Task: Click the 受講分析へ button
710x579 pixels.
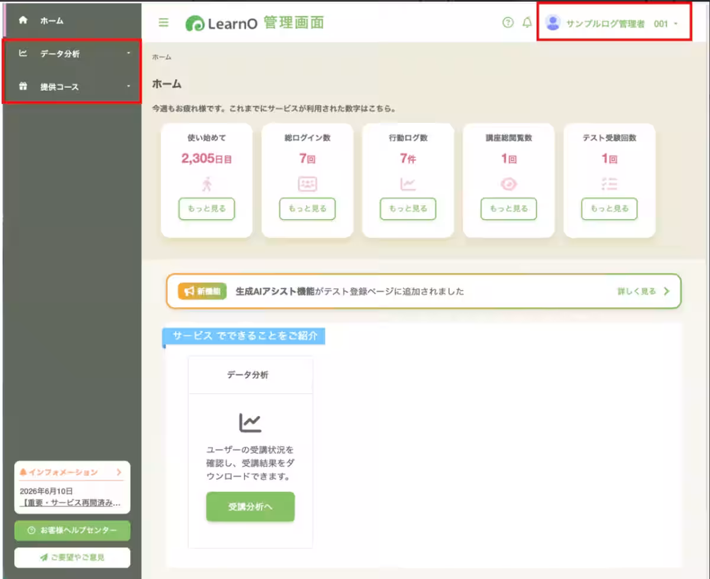Action: tap(250, 507)
